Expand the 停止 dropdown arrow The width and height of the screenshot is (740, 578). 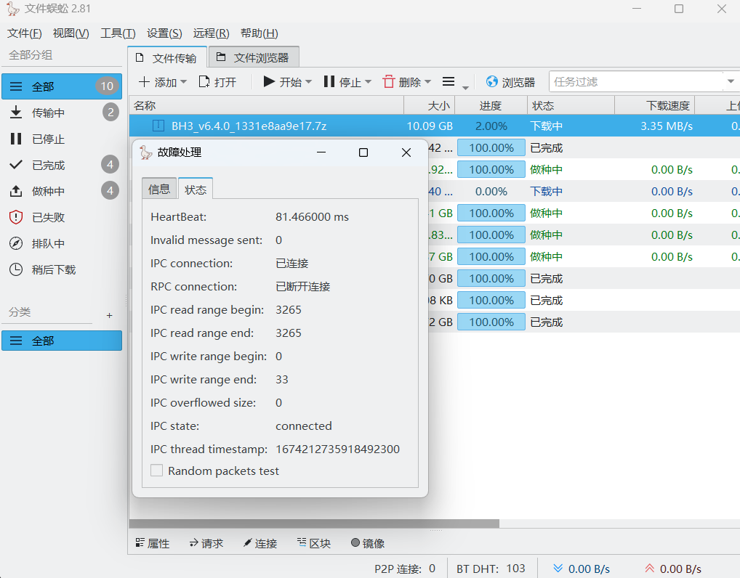pyautogui.click(x=368, y=82)
